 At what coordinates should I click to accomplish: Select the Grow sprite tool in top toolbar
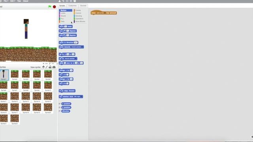[67, 1]
